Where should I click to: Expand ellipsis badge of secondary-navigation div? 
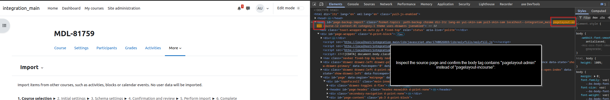click(x=409, y=94)
